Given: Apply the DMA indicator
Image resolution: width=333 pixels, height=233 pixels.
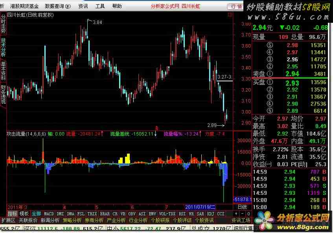Looking at the screenshot, I should (x=70, y=214).
